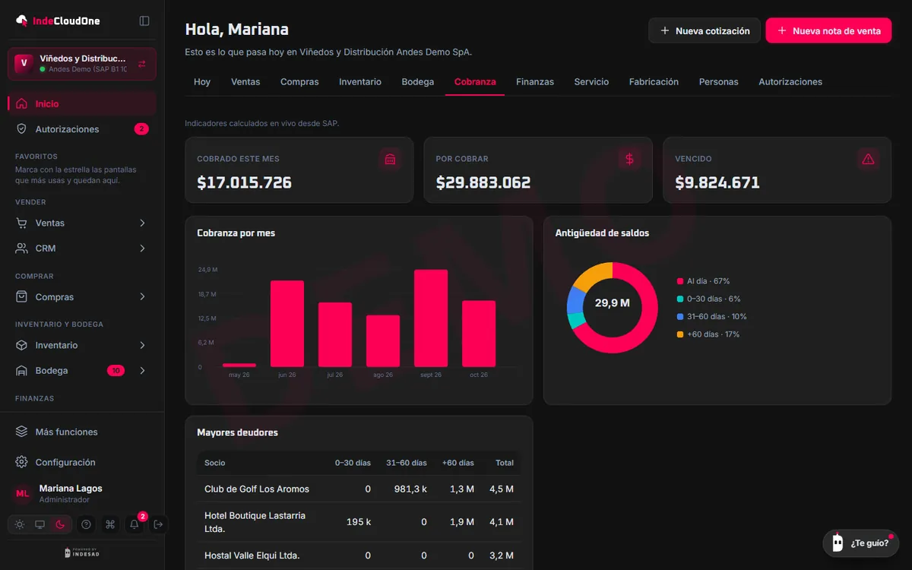The width and height of the screenshot is (912, 570).
Task: Click the Vencido warning triangle icon
Action: click(868, 159)
